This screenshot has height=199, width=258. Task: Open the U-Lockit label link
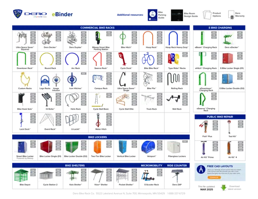pyautogui.click(x=76, y=129)
